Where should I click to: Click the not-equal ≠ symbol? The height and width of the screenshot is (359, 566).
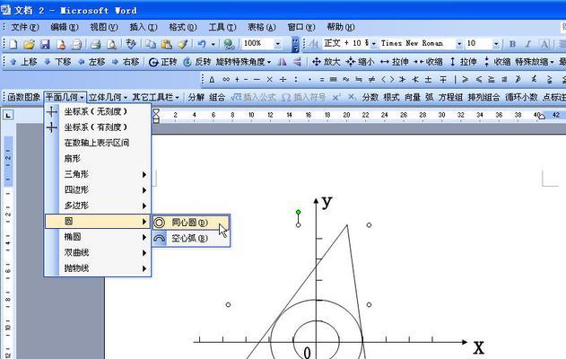click(x=371, y=80)
